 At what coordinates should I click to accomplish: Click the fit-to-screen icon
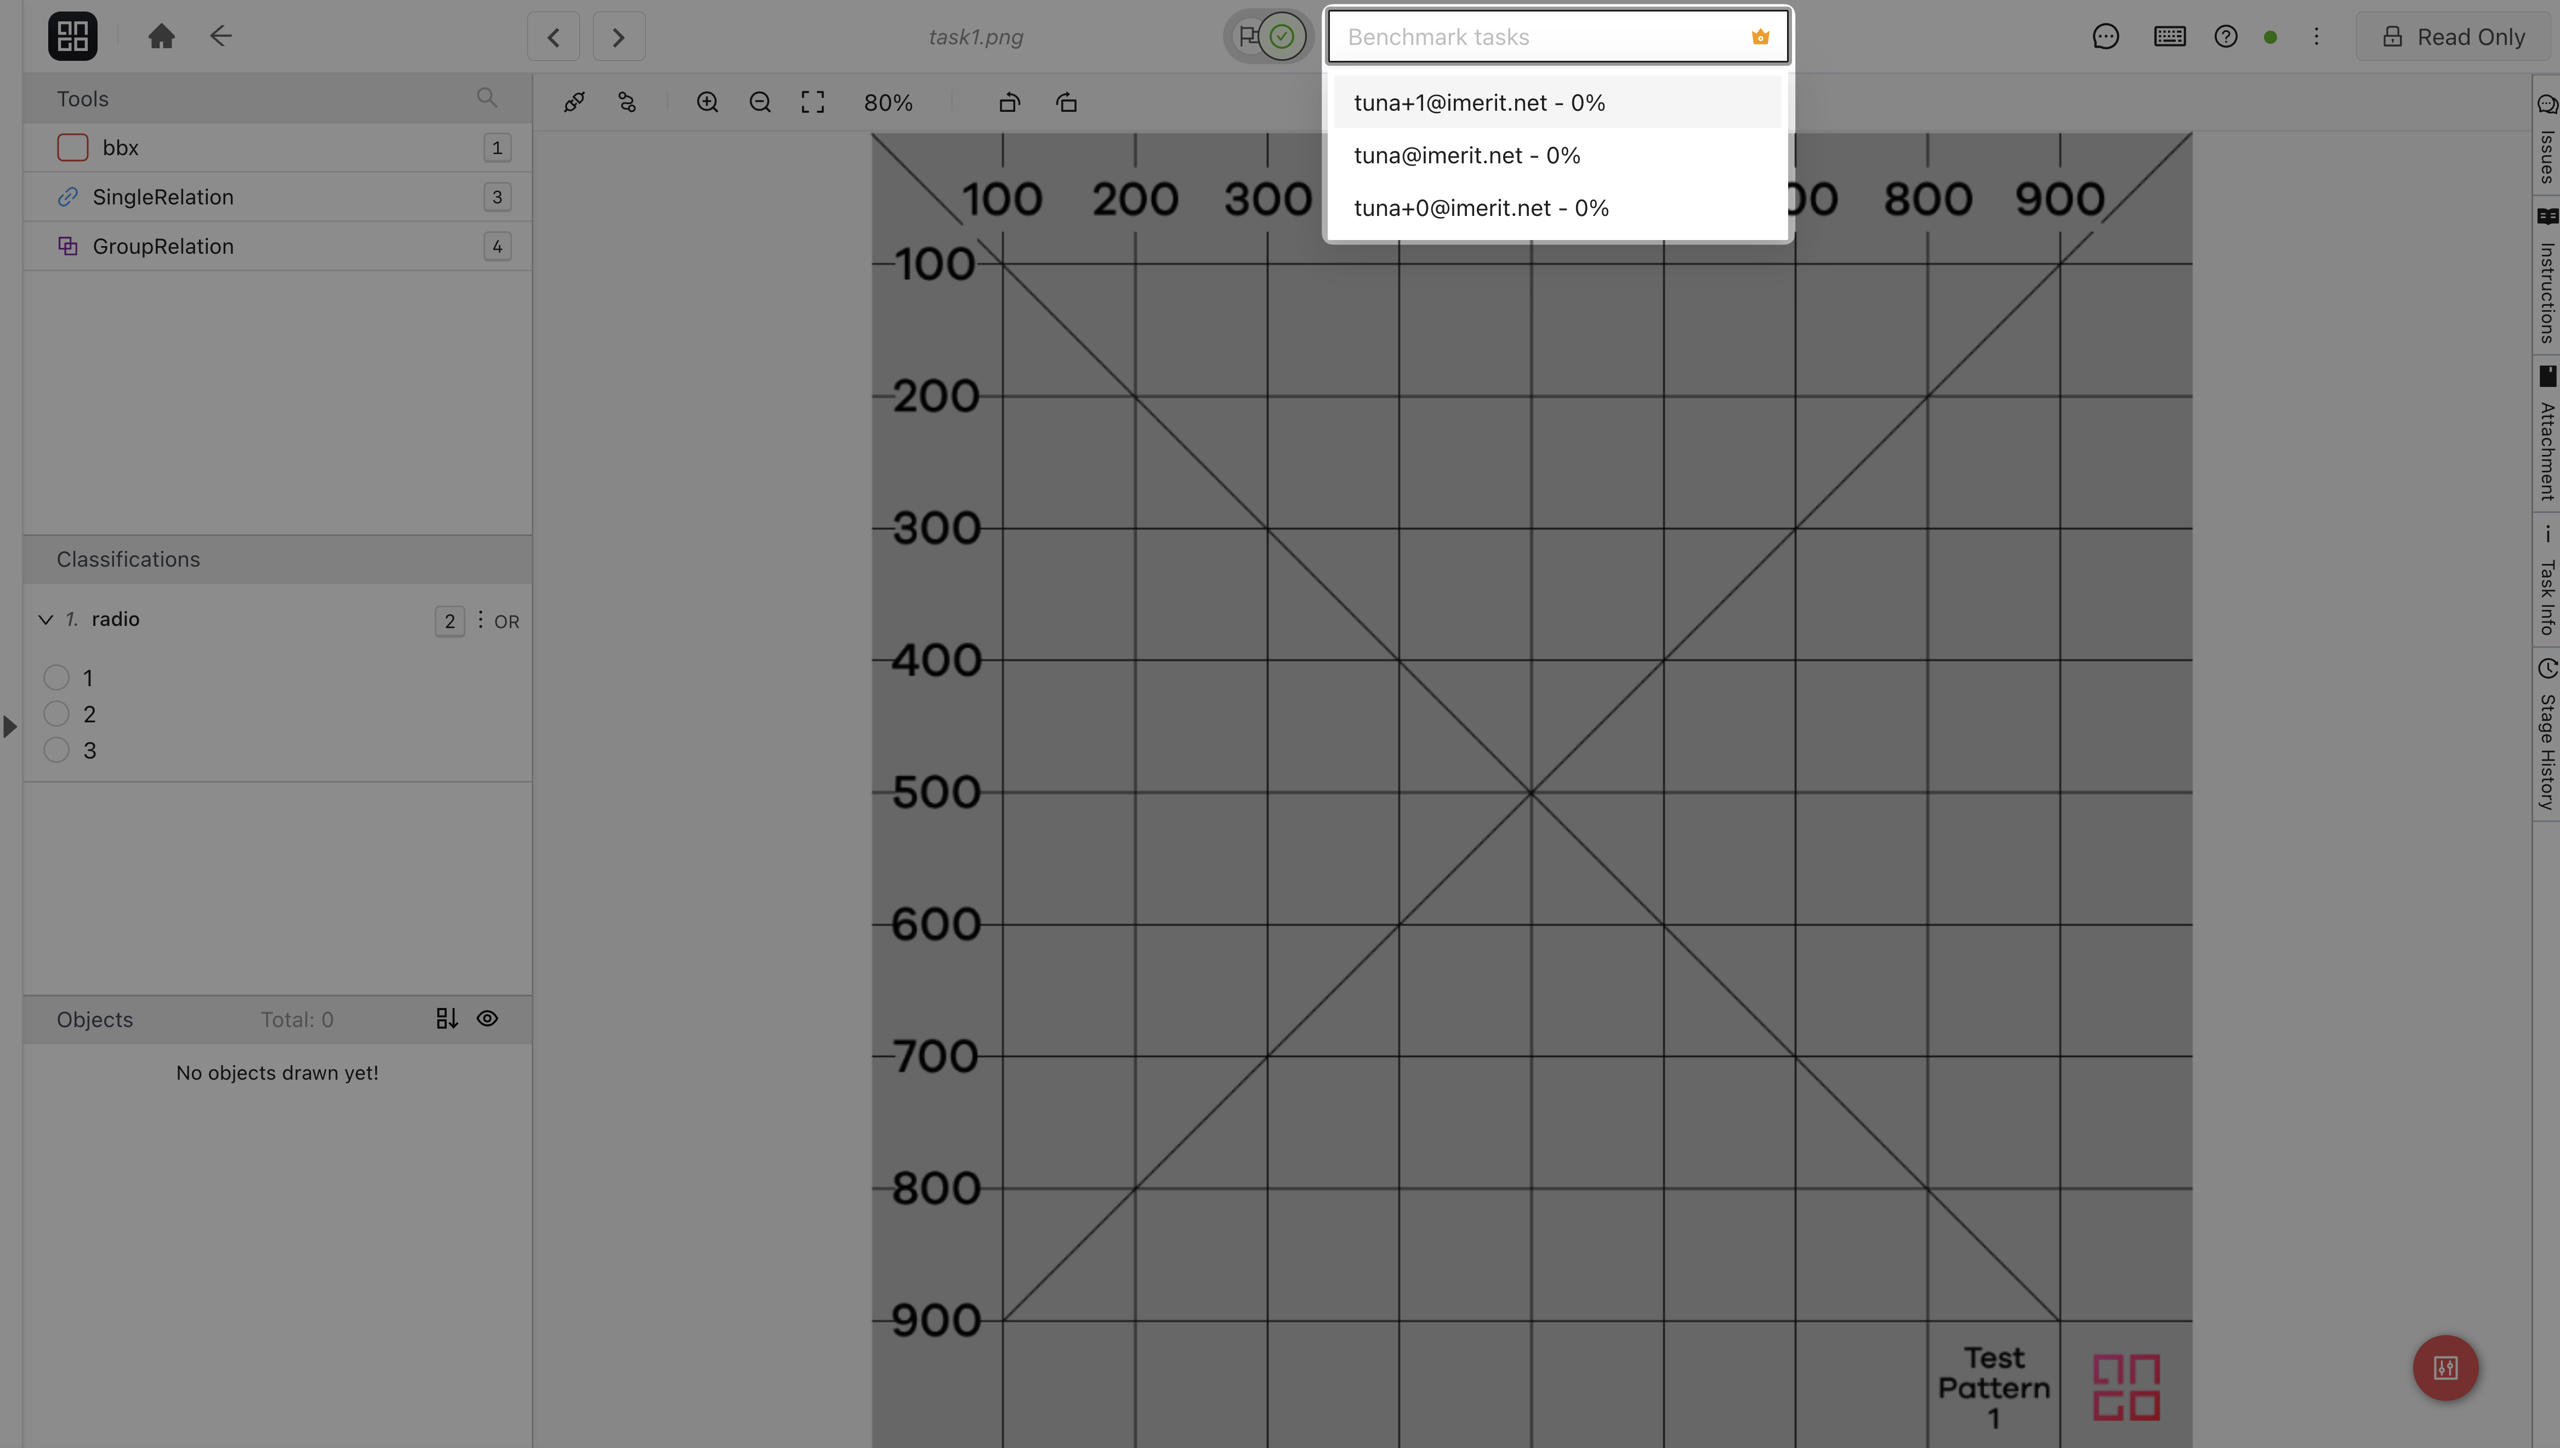(812, 102)
